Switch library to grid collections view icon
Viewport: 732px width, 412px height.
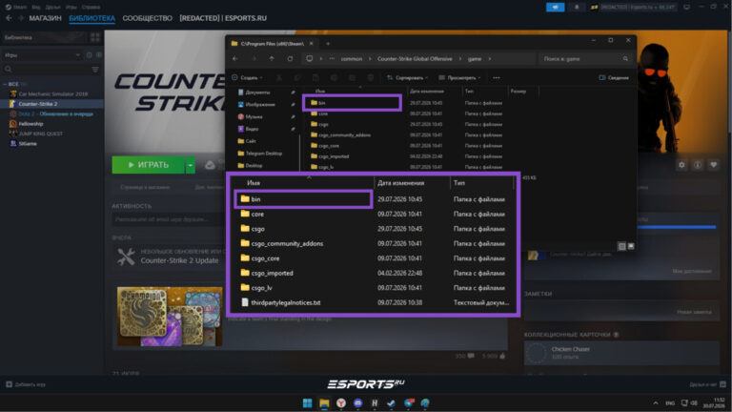[95, 37]
